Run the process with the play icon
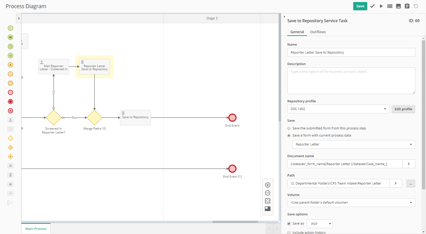The width and height of the screenshot is (426, 234). (381, 6)
